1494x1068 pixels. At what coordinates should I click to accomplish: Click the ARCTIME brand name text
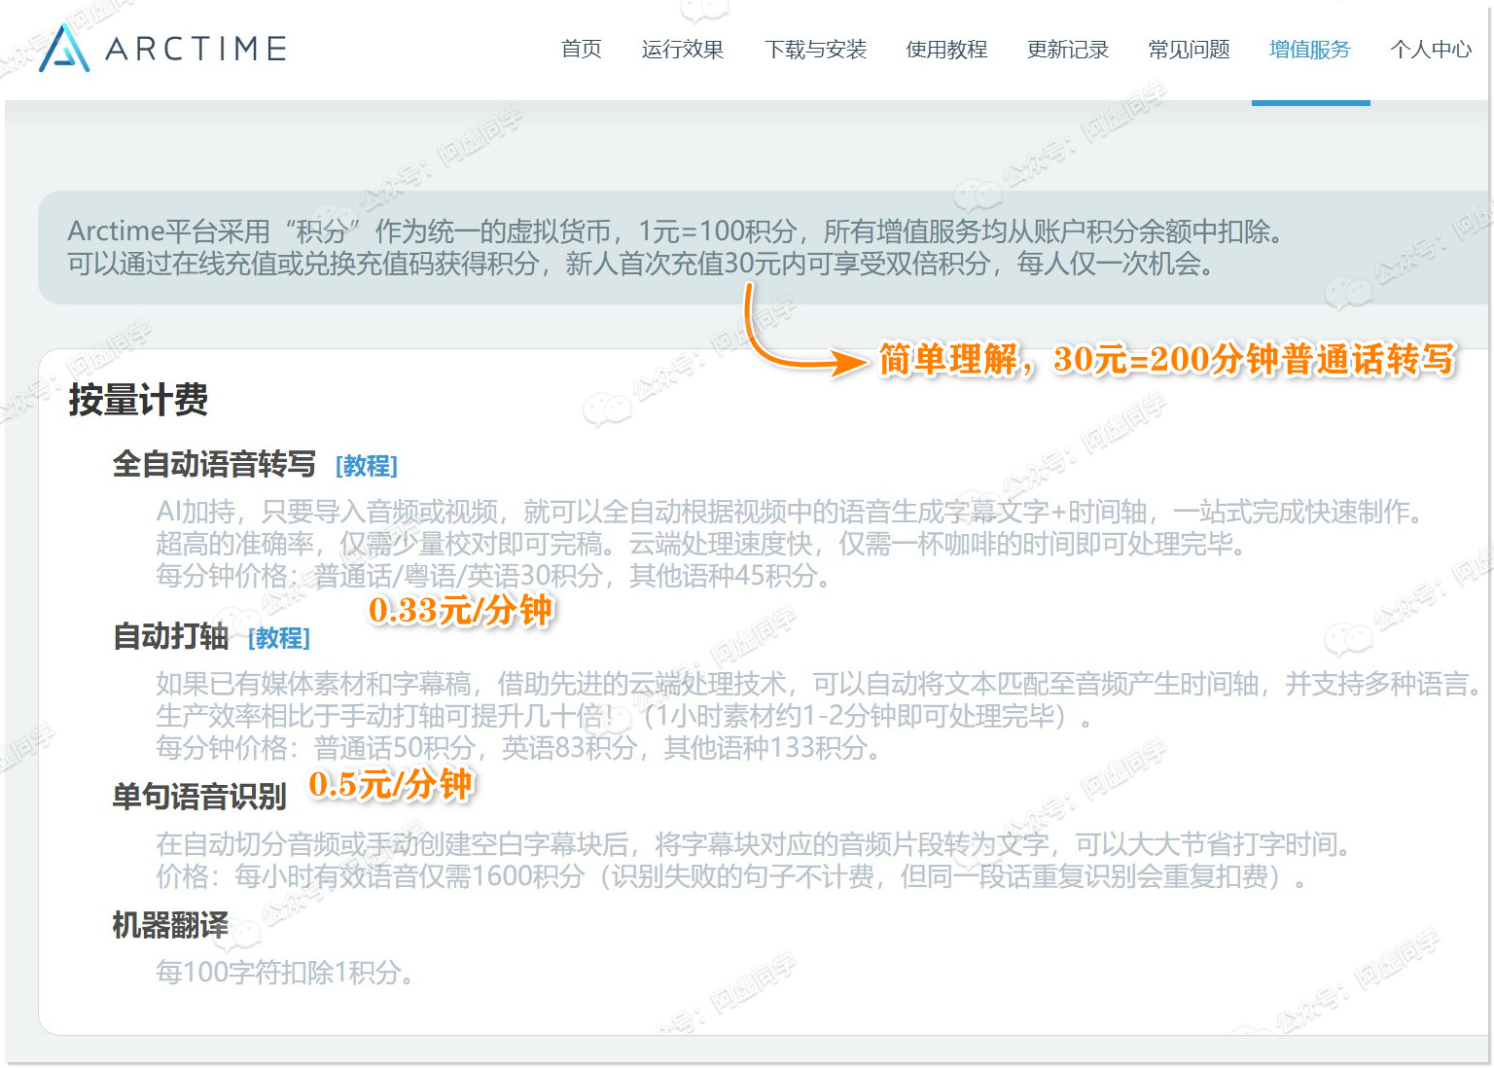coord(196,49)
